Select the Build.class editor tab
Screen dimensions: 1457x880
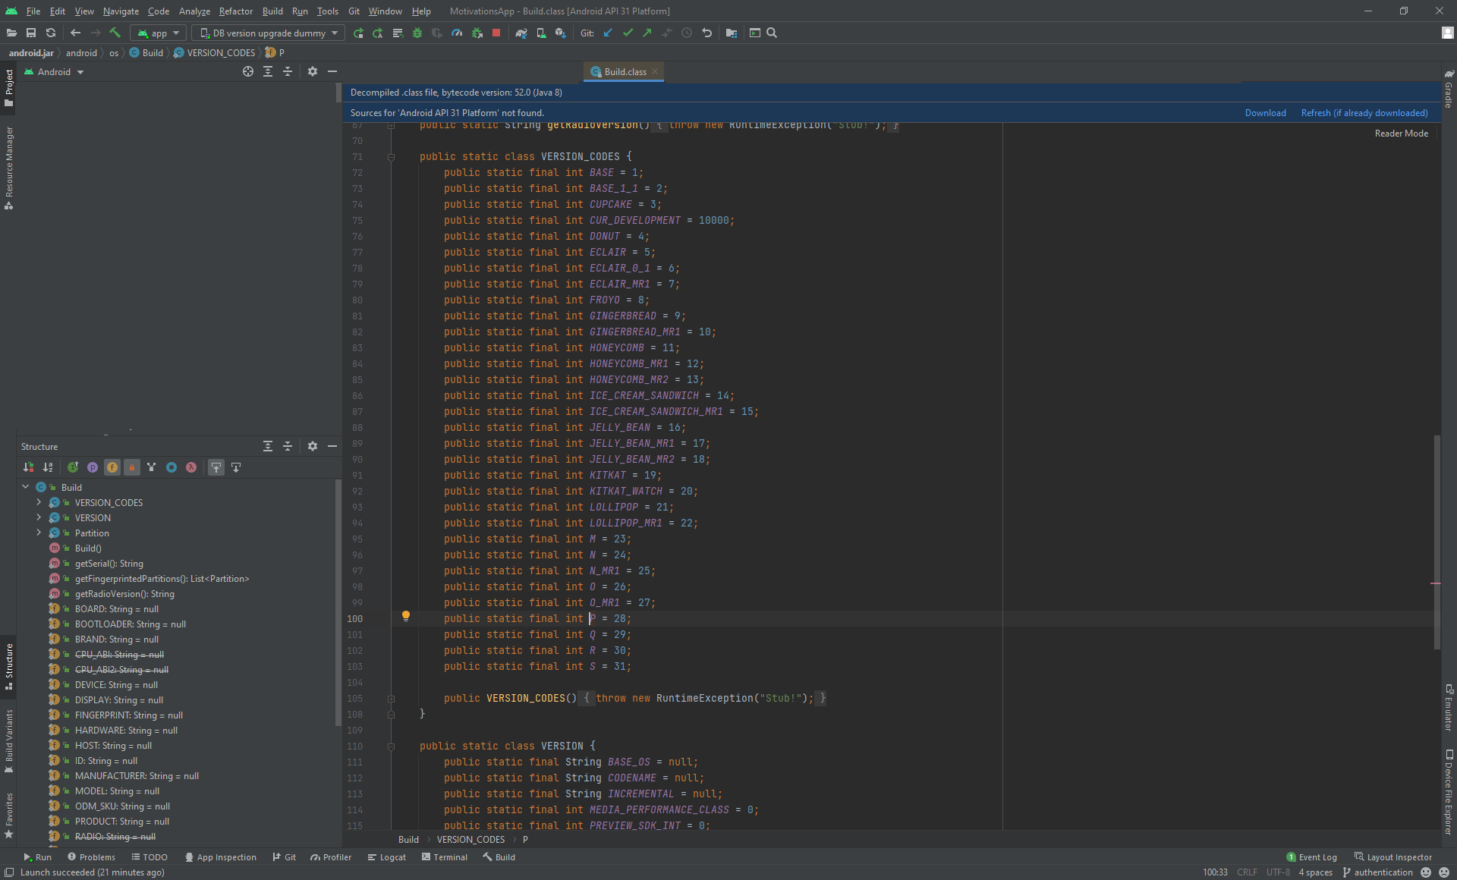[x=625, y=71]
